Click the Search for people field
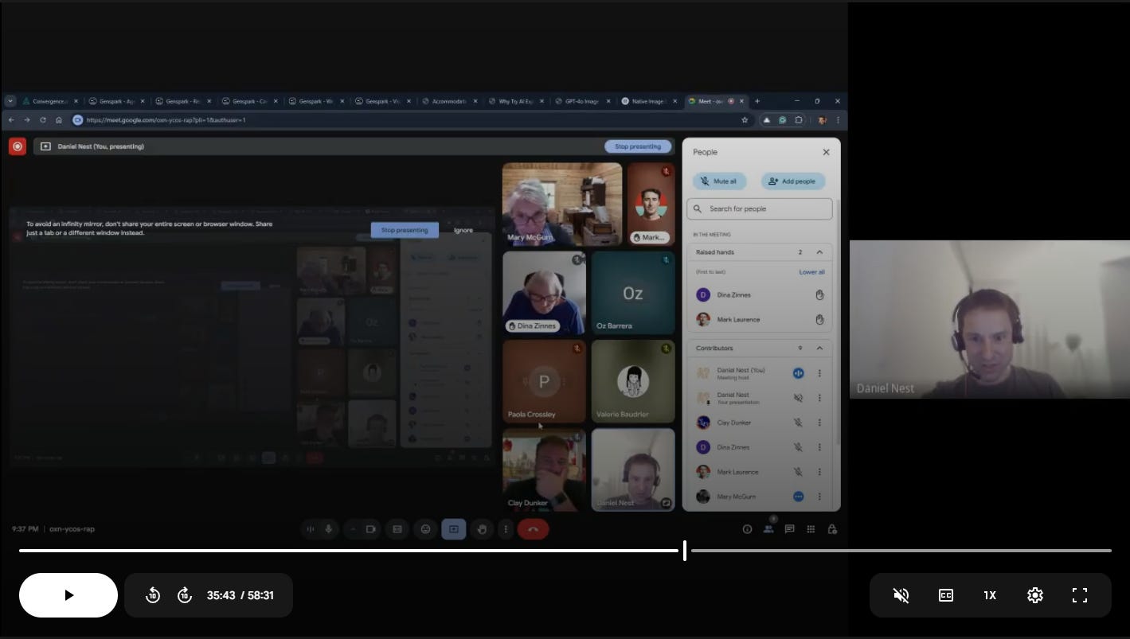This screenshot has width=1130, height=639. [x=760, y=208]
